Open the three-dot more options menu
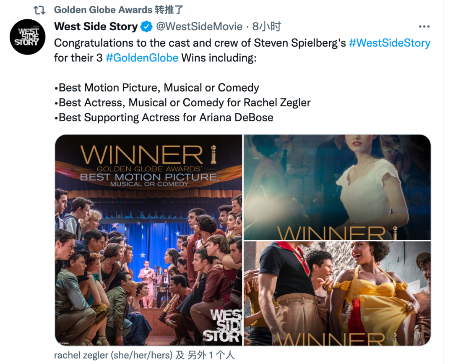453x364 pixels. pos(424,26)
